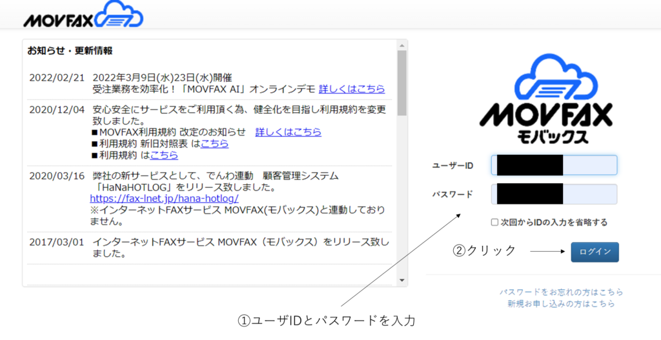Click the 「HaNaHOTLOG」をリリース致しました text
Viewport: 661px width, 340px height.
coord(185,187)
